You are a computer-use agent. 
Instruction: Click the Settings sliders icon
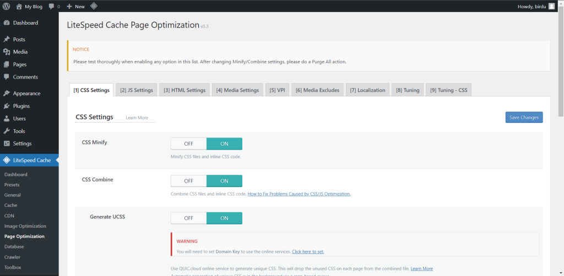7,143
